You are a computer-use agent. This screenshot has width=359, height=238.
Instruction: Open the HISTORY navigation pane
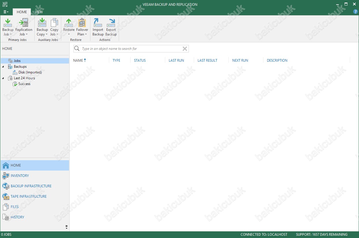click(x=35, y=217)
